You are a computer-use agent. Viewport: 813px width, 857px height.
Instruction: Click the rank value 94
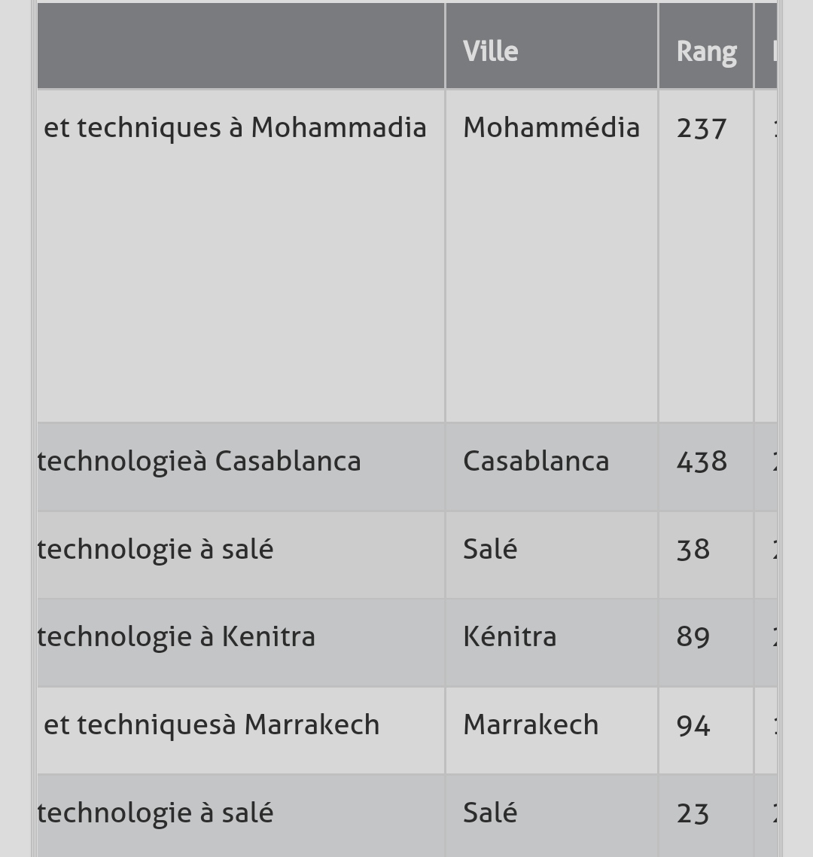pyautogui.click(x=693, y=724)
